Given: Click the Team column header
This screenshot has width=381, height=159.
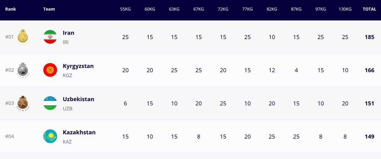Looking at the screenshot, I should (x=49, y=9).
